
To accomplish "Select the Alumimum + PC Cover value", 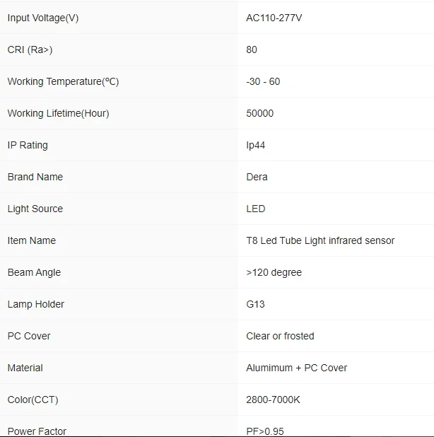I will click(x=296, y=368).
